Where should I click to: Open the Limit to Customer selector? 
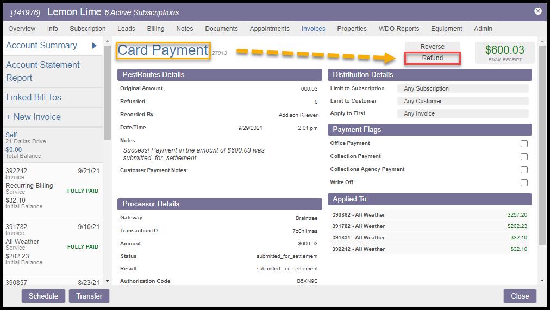(462, 101)
